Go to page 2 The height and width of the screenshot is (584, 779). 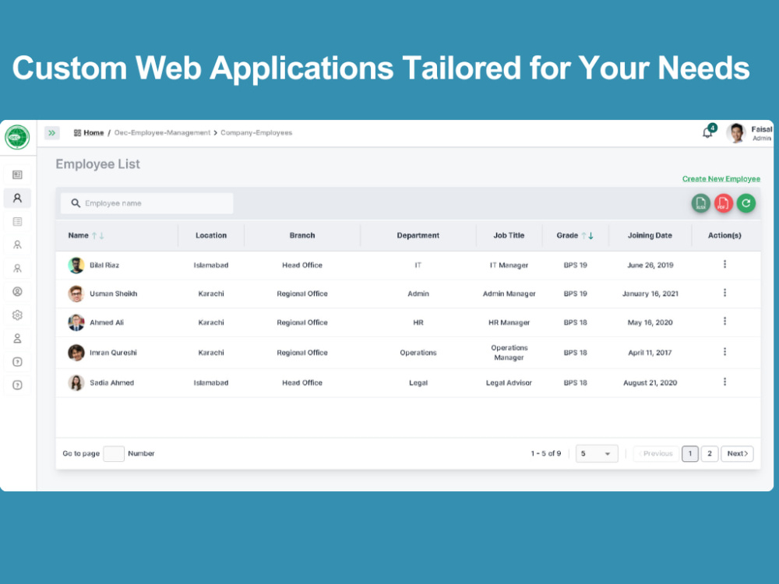pos(710,453)
